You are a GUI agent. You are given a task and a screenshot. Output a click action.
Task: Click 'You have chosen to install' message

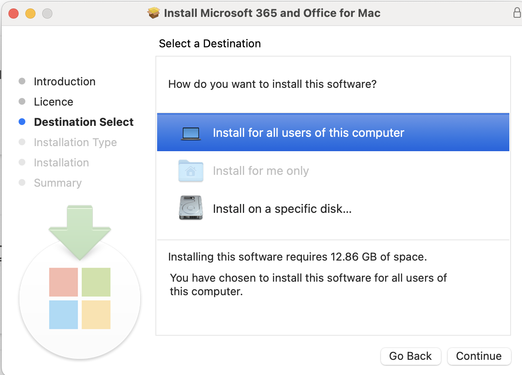pos(308,285)
